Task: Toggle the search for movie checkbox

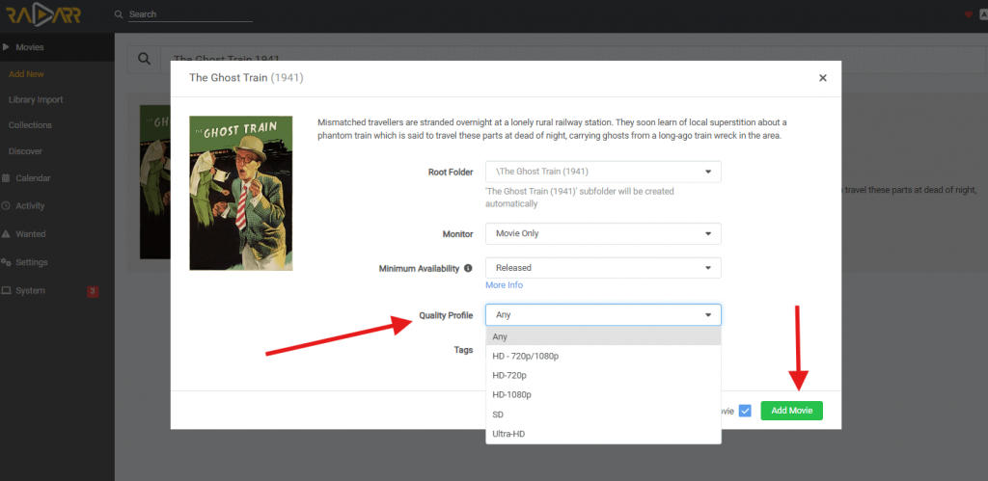Action: coord(745,412)
